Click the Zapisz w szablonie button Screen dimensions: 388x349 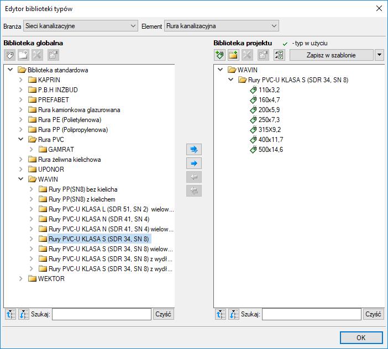click(331, 55)
